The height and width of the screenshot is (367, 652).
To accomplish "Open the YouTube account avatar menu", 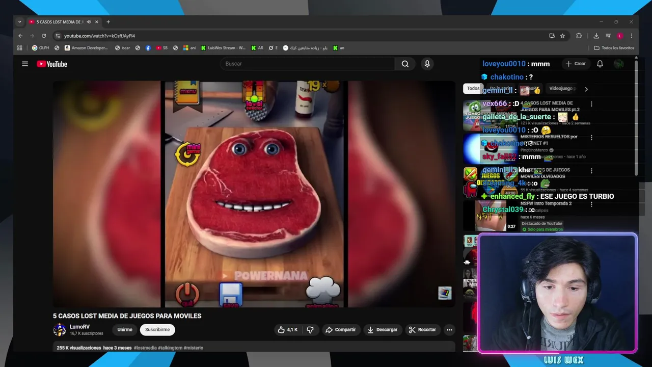I will tap(619, 64).
